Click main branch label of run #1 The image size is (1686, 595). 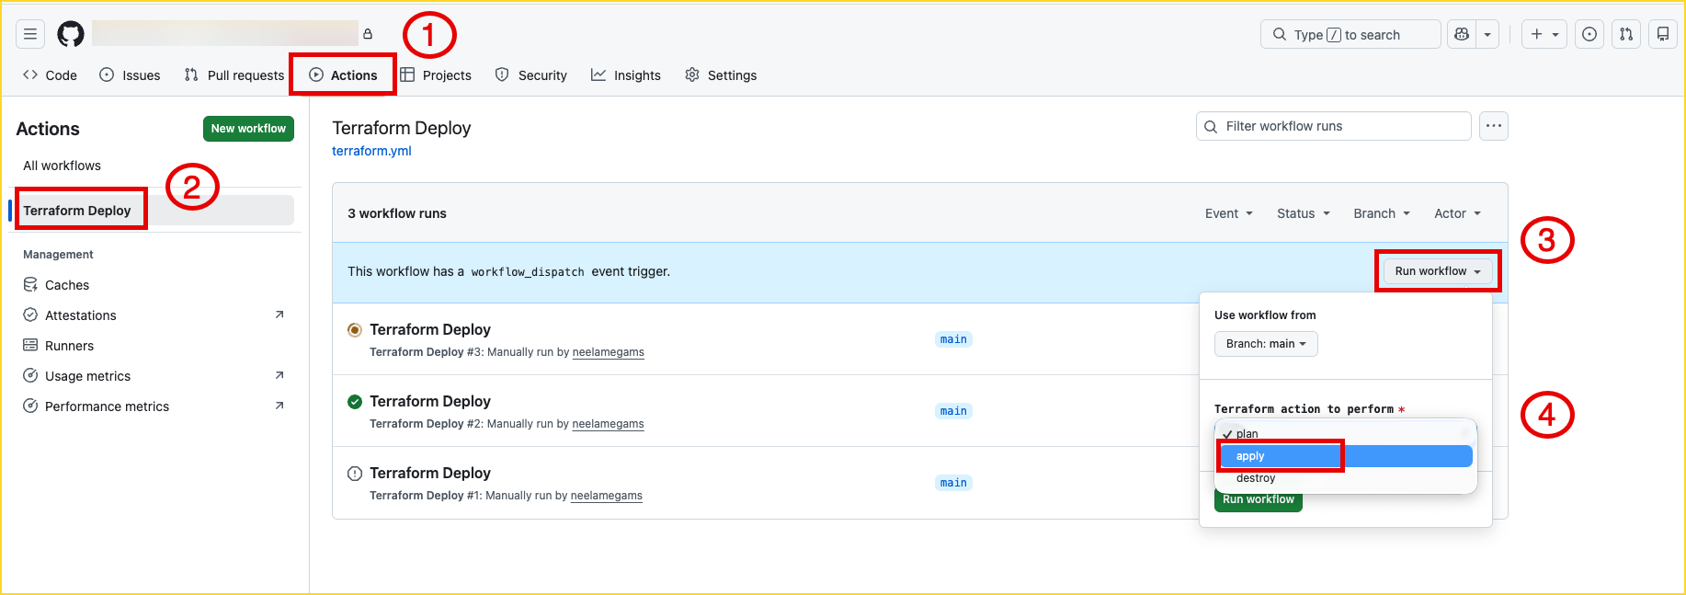953,483
